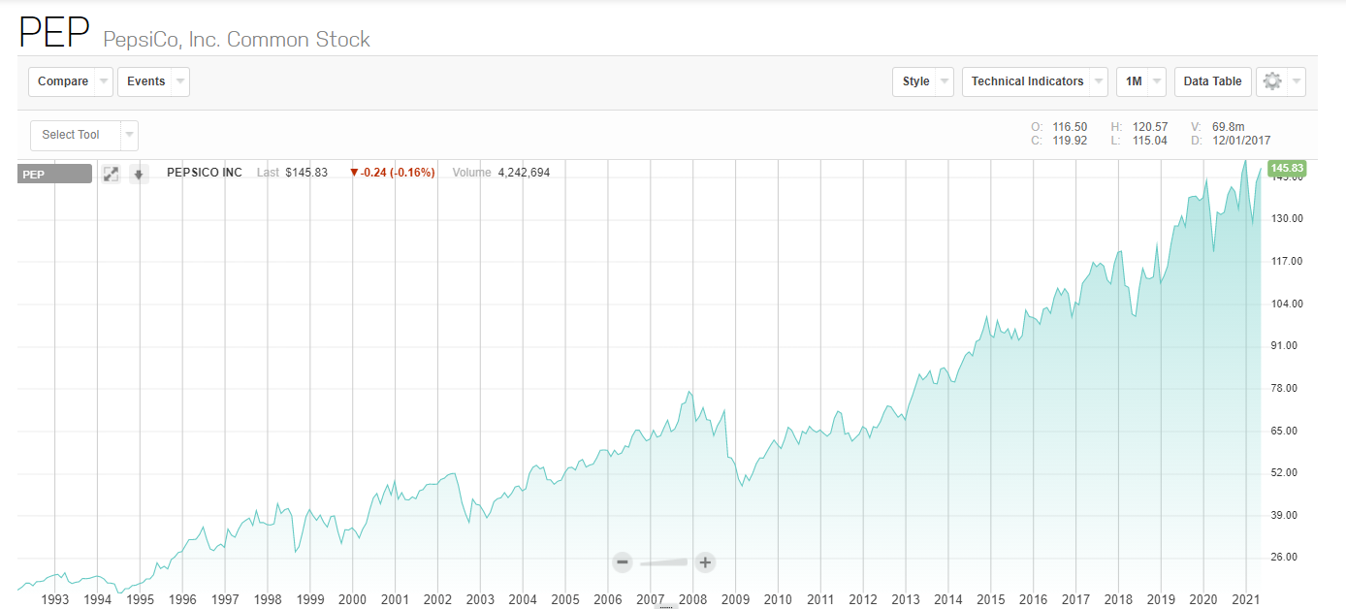Click the volume readout 69.8m
Viewport: 1346px width, 609px height.
pyautogui.click(x=1228, y=127)
